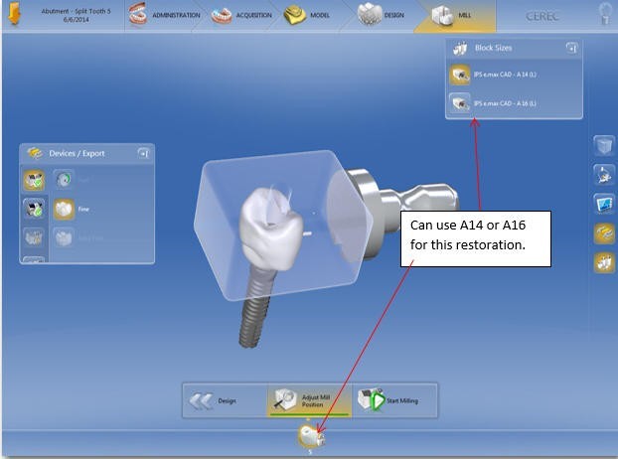This screenshot has width=618, height=459.
Task: Collapse the Devices / Export panel
Action: [x=144, y=153]
